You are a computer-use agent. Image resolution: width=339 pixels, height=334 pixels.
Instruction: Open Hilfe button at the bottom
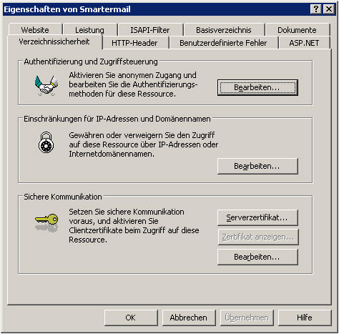tap(305, 318)
